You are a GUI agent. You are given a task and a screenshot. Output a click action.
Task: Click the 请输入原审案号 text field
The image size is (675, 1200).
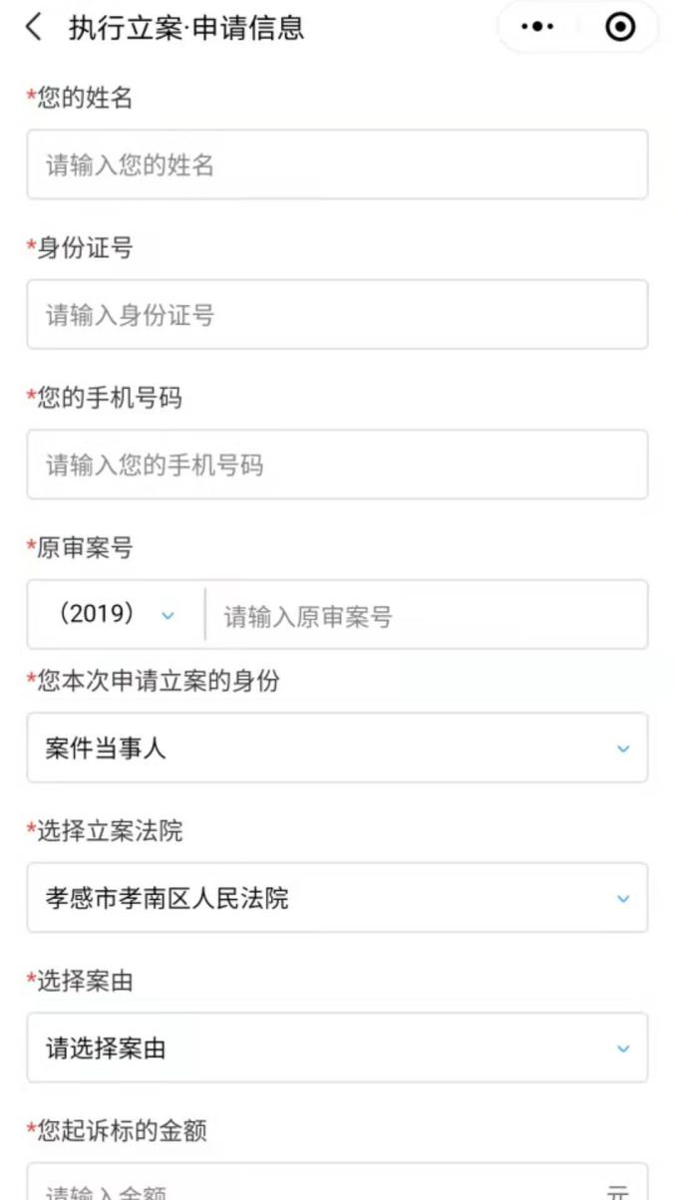click(x=424, y=616)
